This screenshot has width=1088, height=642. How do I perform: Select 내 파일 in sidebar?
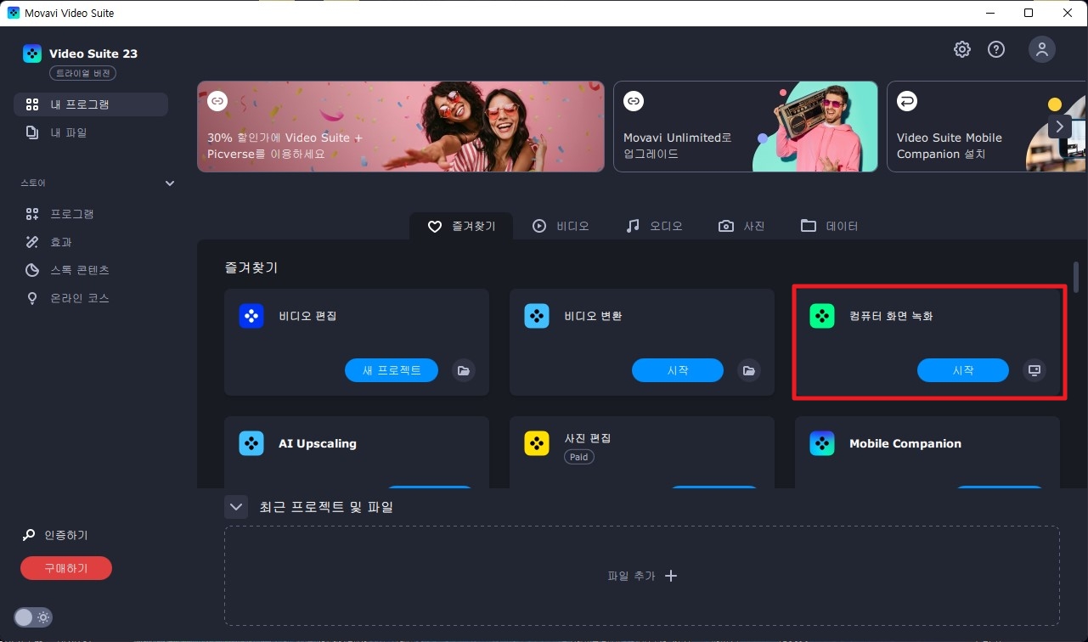point(91,132)
